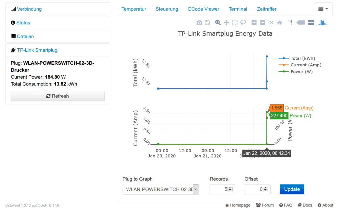Open the hamburger tab dropdown menu
This screenshot has width=342, height=221.
(323, 9)
